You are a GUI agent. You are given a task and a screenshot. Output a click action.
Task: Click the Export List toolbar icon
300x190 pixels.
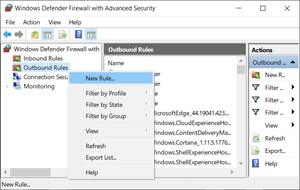coord(63,34)
